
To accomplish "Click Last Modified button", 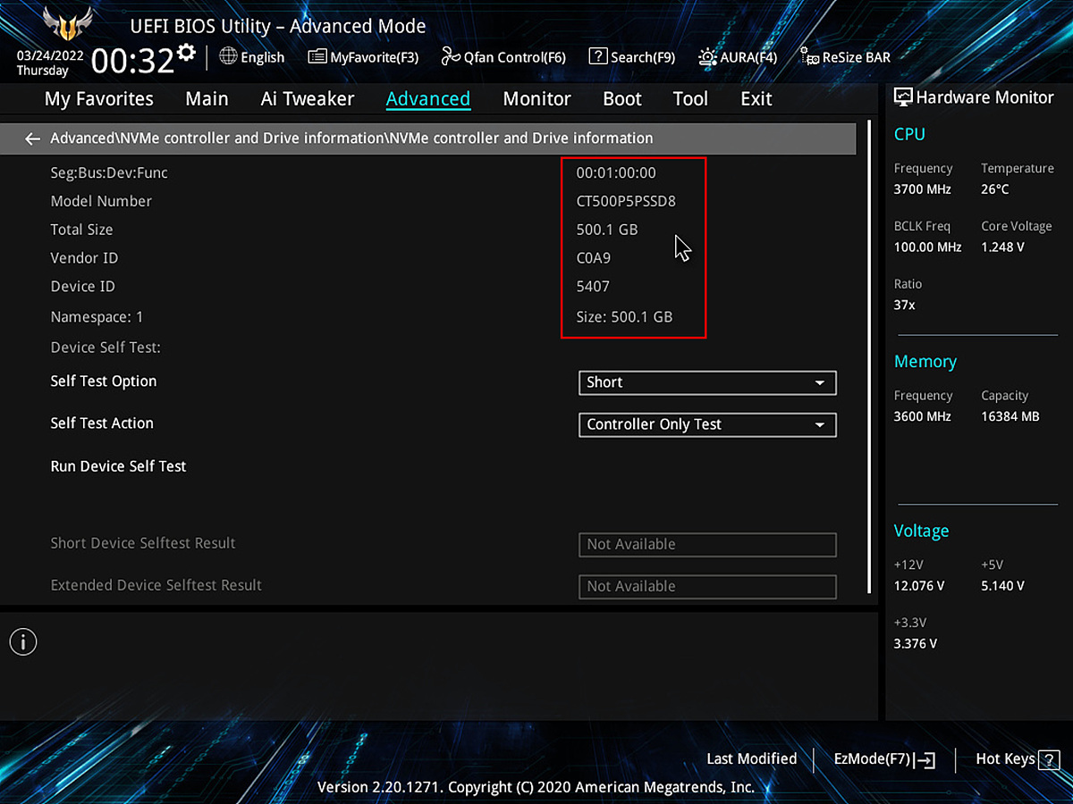I will click(751, 758).
